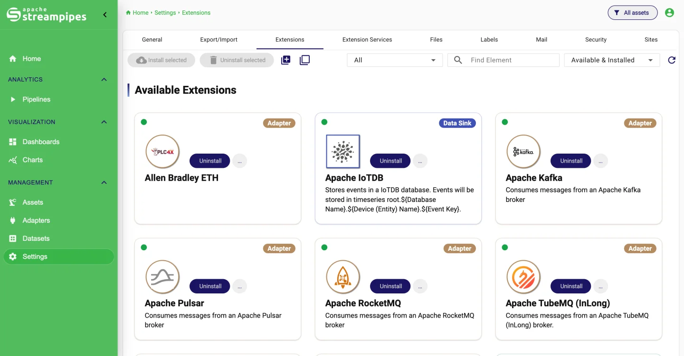684x356 pixels.
Task: Open more options for Allen Bradley ETH
Action: 239,161
